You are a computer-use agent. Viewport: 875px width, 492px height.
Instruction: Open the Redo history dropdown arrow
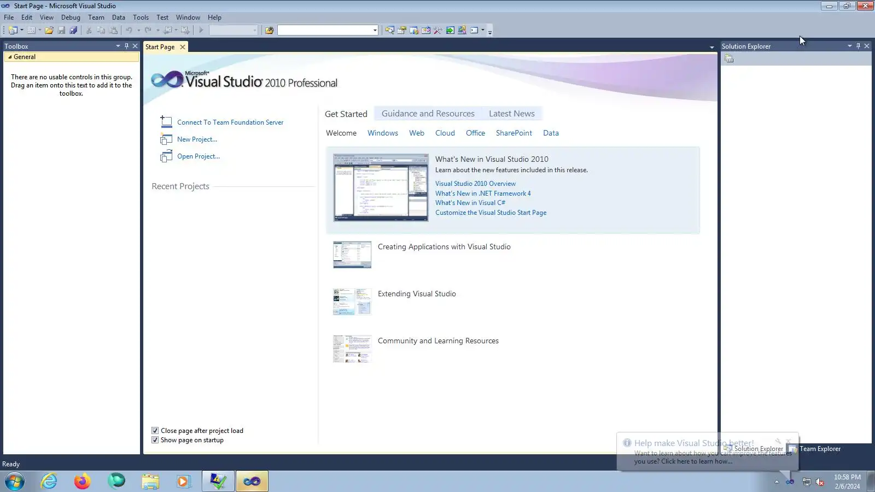tap(157, 31)
